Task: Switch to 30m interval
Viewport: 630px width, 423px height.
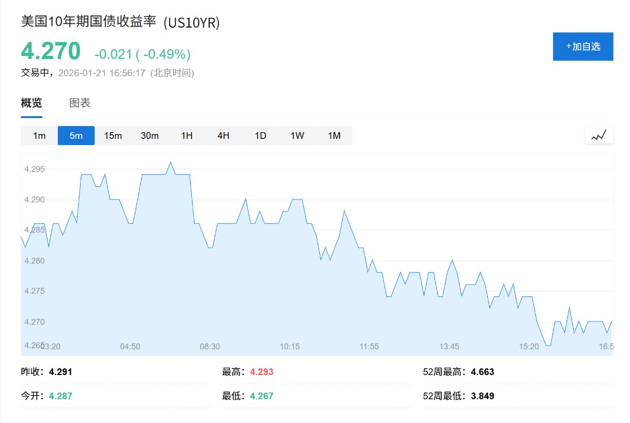Action: 150,136
